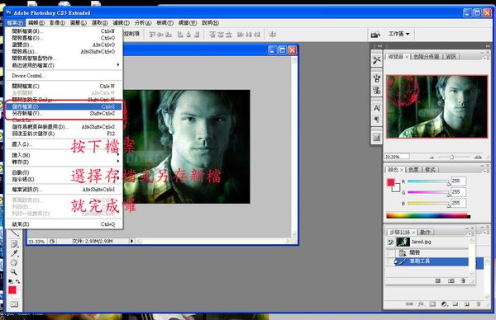Switch to 動作 Actions tab
The image size is (496, 320).
[425, 233]
